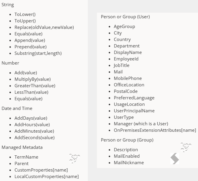Click the Person or Group (User) heading
198x181 pixels.
click(x=126, y=17)
